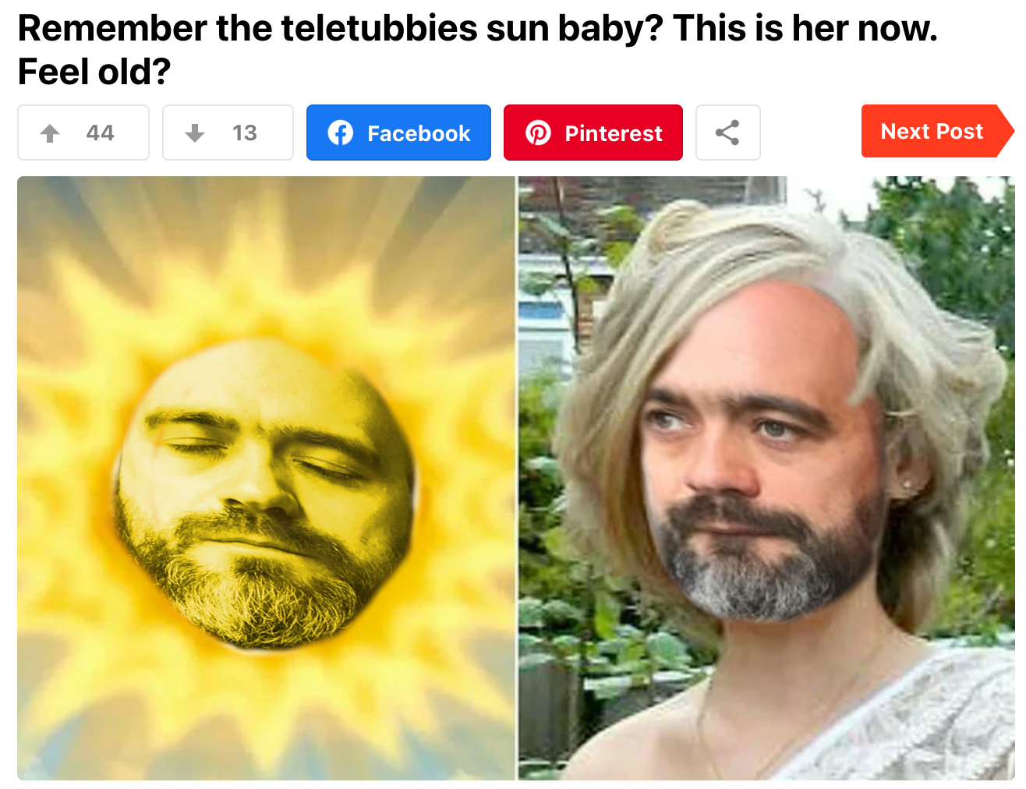1026x789 pixels.
Task: Open the right-side photo with long blonde hair
Action: coord(767,478)
